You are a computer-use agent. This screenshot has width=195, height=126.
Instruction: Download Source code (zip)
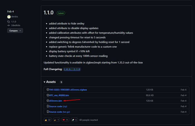tap(58, 106)
